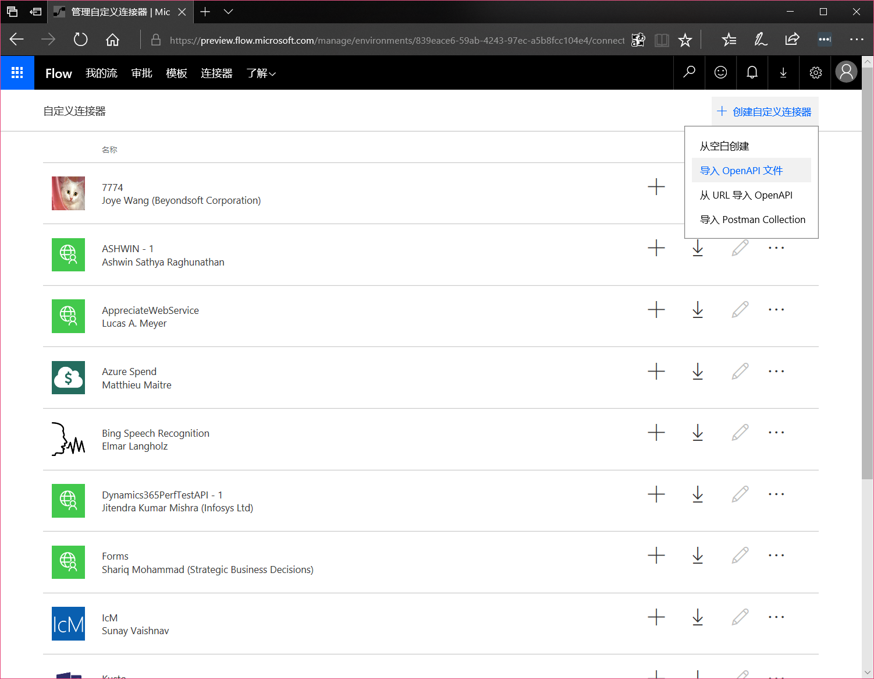Click plus icon for AppreciateWebService connector
This screenshot has width=874, height=679.
[x=656, y=310]
